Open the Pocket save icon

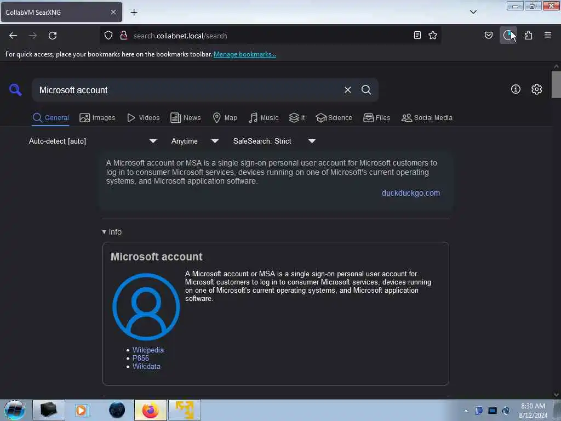coord(489,35)
